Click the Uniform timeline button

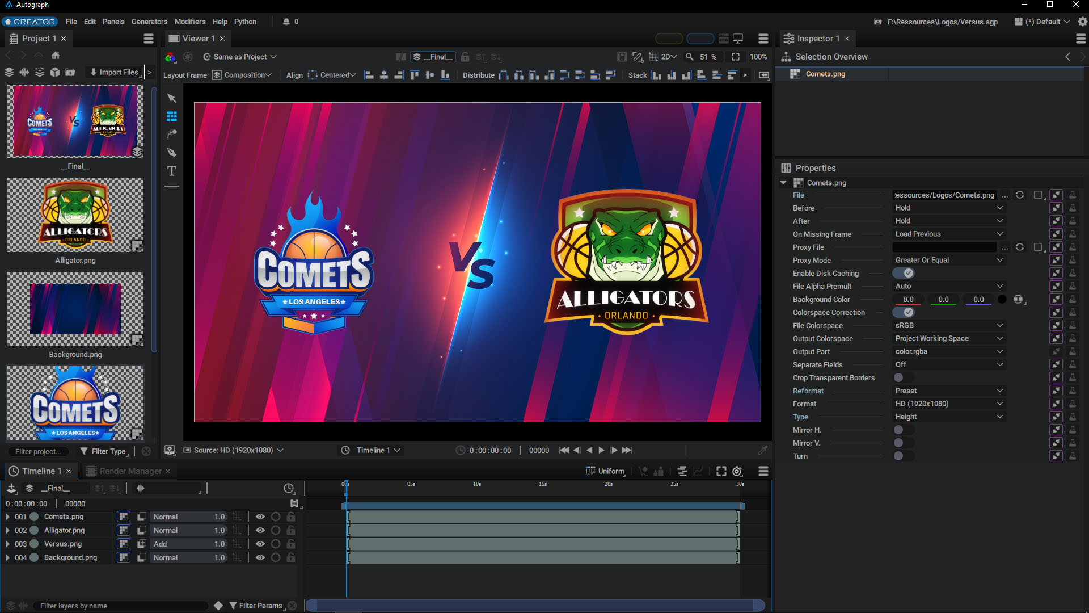[x=605, y=471]
